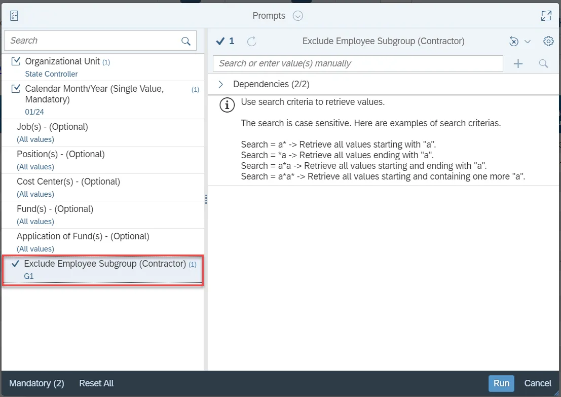Toggle the Organizational Unit checkbox
Viewport: 561px width, 397px height.
pyautogui.click(x=16, y=61)
